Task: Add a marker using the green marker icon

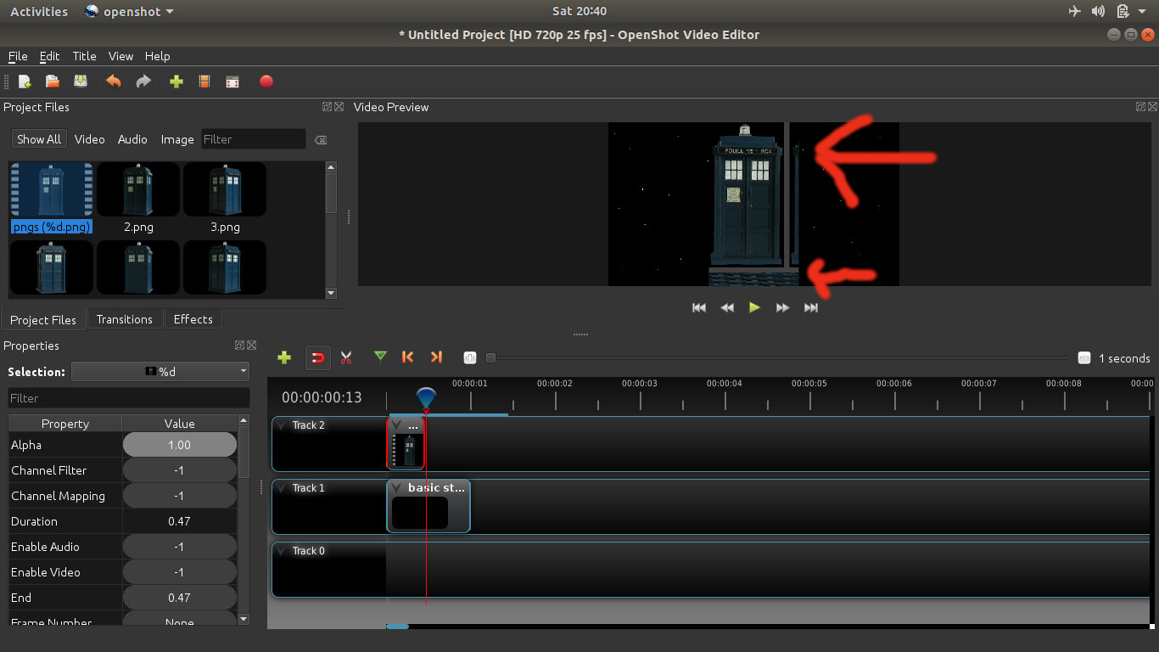Action: click(380, 357)
